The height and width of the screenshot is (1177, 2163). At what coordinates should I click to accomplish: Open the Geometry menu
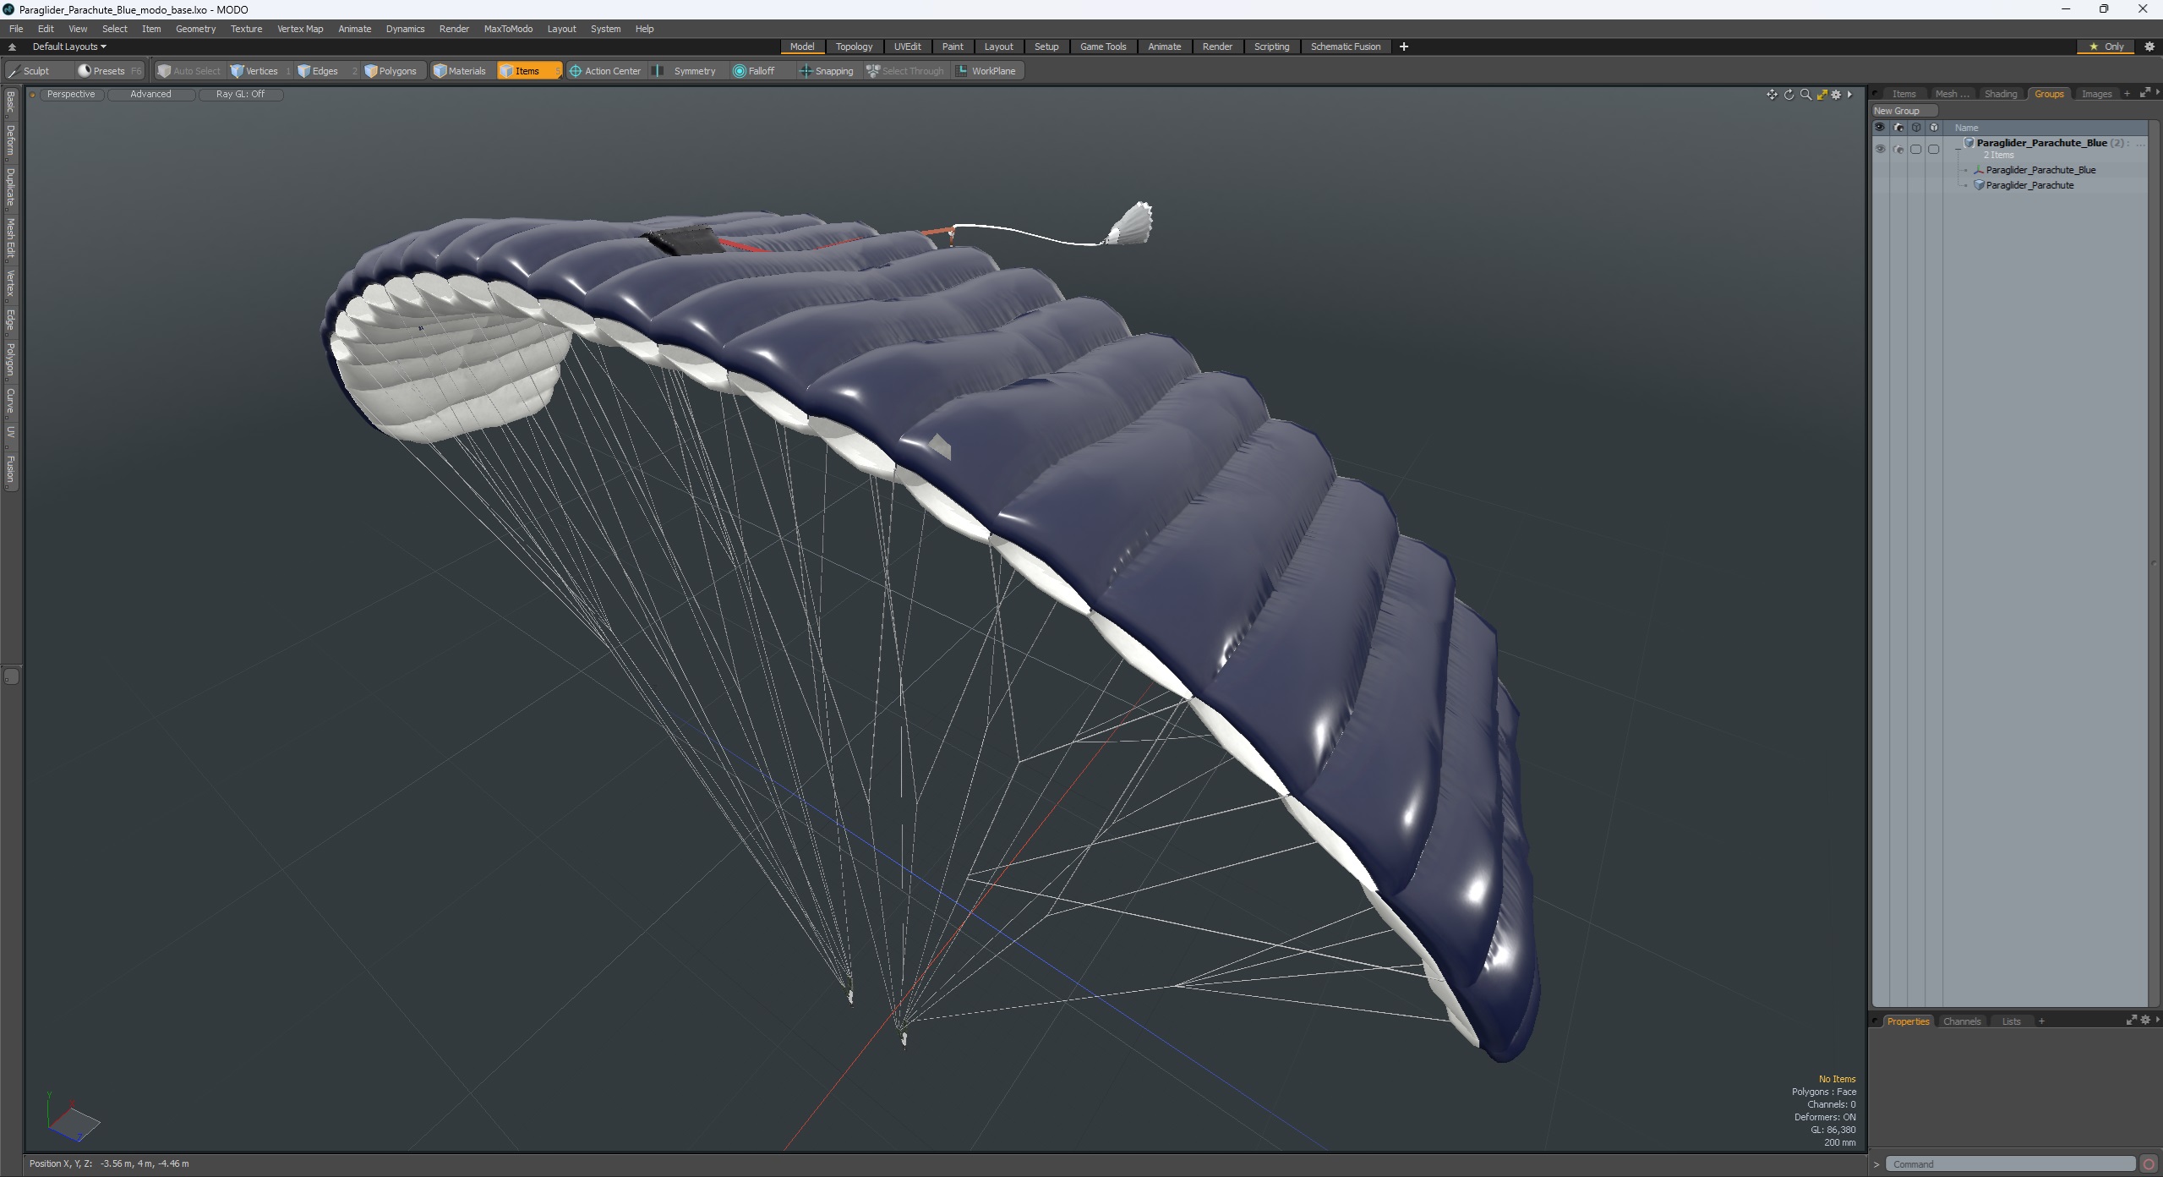pyautogui.click(x=195, y=29)
